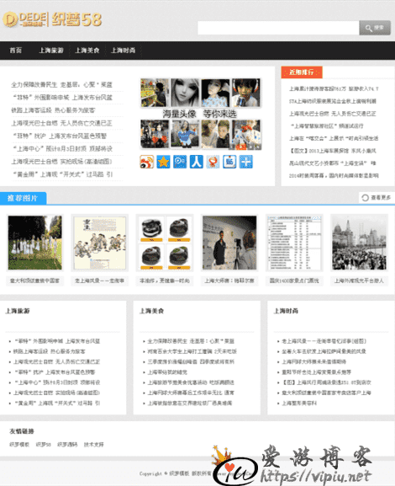Share to QQ Zone with the star icon
The height and width of the screenshot is (486, 395).
pos(163,162)
